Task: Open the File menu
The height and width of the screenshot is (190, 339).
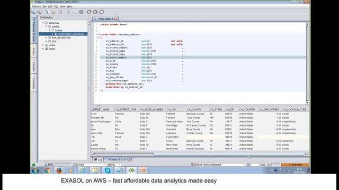Action: [44, 6]
